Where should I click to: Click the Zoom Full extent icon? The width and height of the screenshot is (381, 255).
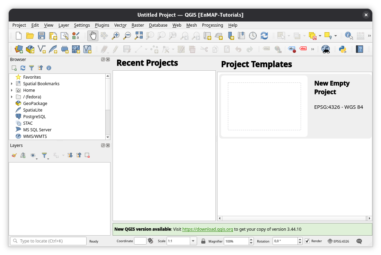point(139,36)
